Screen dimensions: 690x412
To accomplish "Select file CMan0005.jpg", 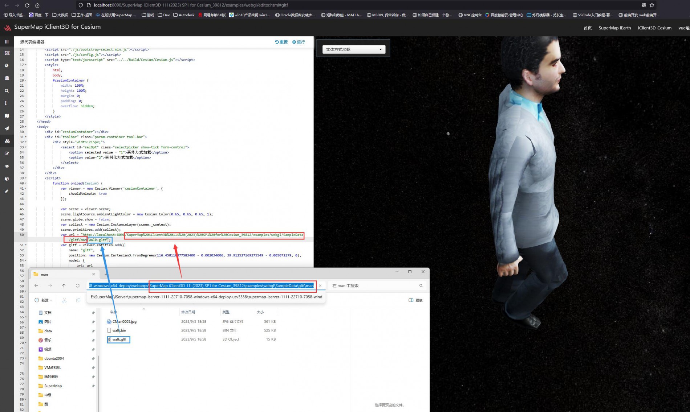I will click(x=122, y=322).
